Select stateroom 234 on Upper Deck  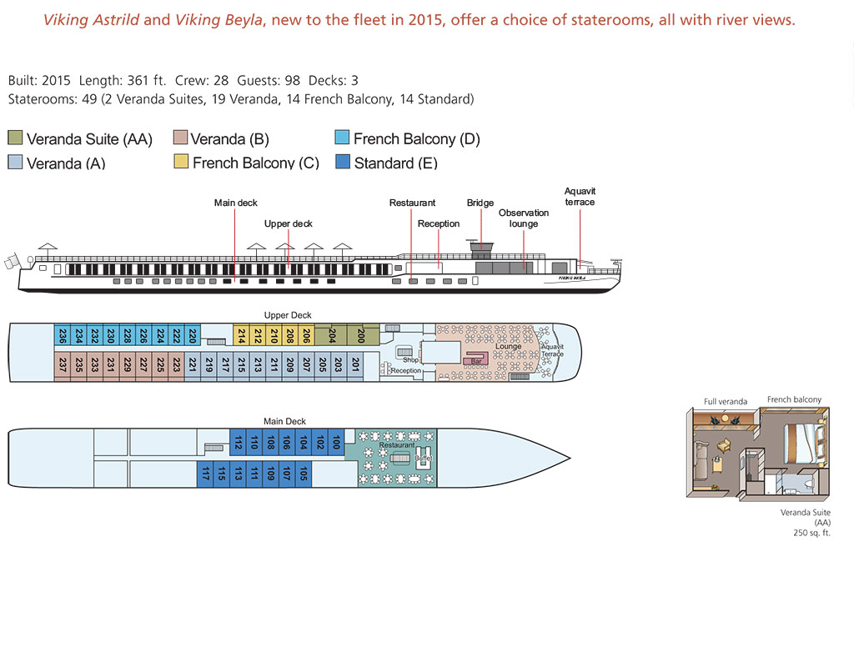point(78,335)
